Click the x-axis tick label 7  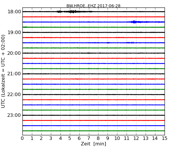[89, 138]
